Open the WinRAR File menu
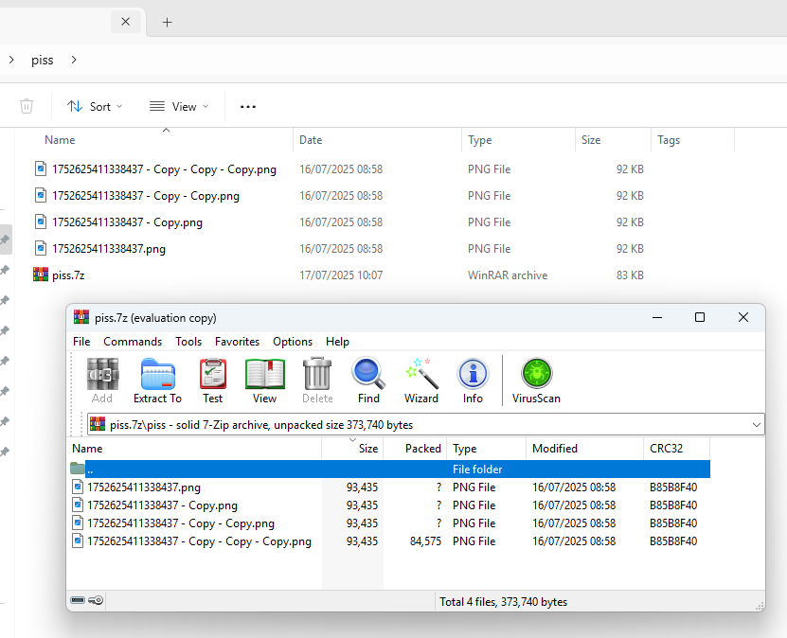 pos(81,342)
